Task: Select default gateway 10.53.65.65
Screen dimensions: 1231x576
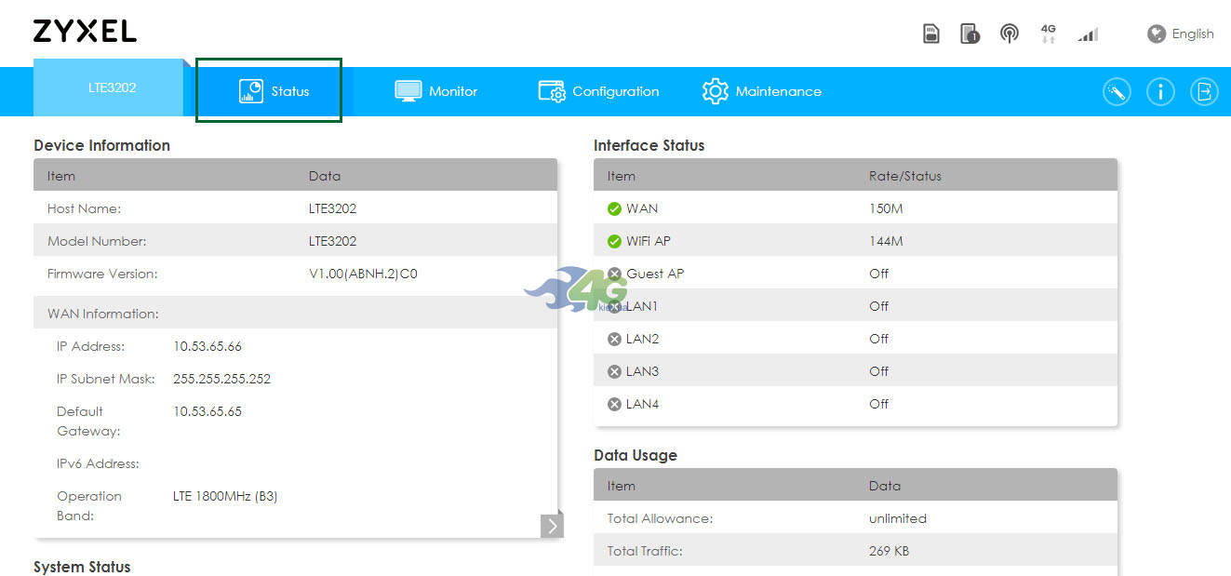Action: 207,411
